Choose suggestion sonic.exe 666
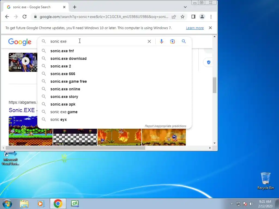Viewport: 279px width, 209px height. coord(115,74)
